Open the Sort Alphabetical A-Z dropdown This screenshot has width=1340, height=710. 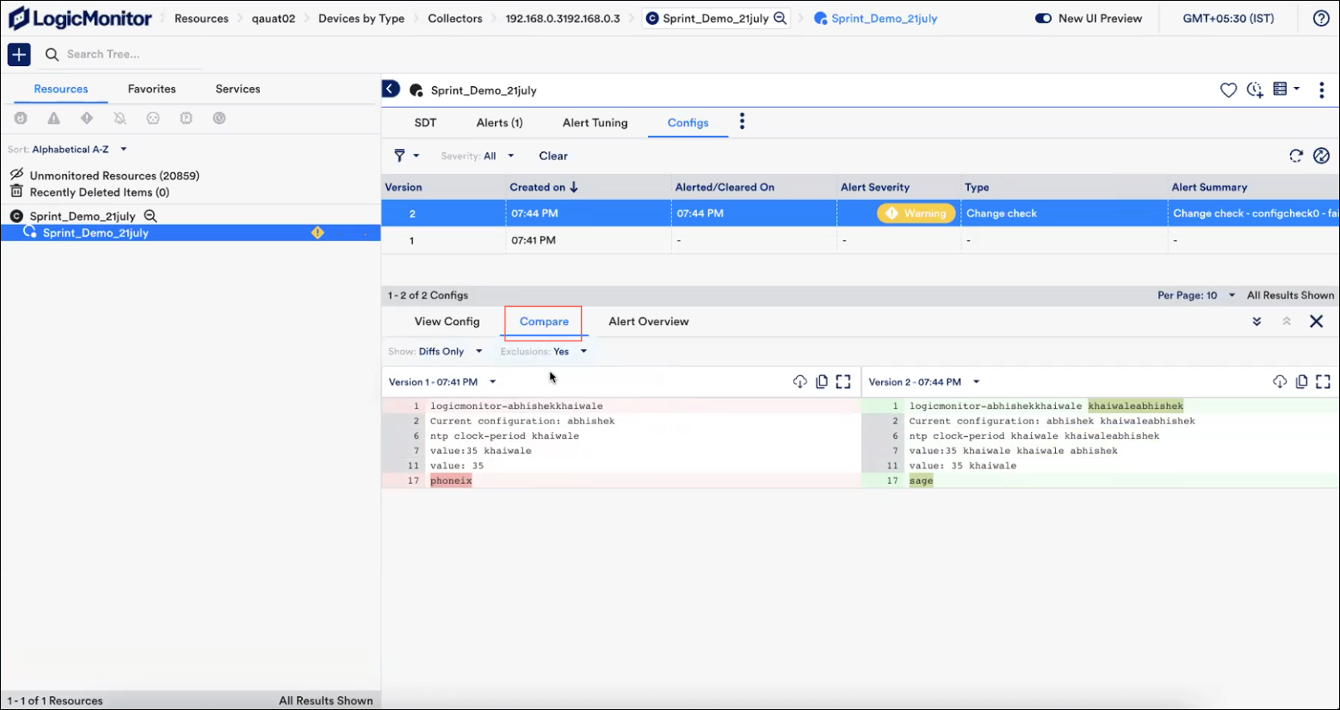(68, 149)
